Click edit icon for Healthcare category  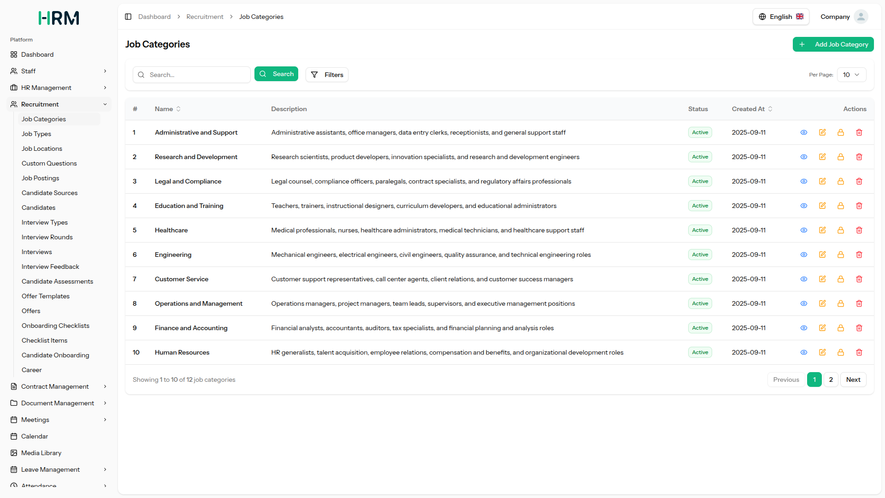pos(822,230)
